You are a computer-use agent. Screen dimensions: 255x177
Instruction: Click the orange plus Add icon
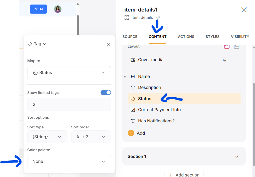(x=131, y=133)
